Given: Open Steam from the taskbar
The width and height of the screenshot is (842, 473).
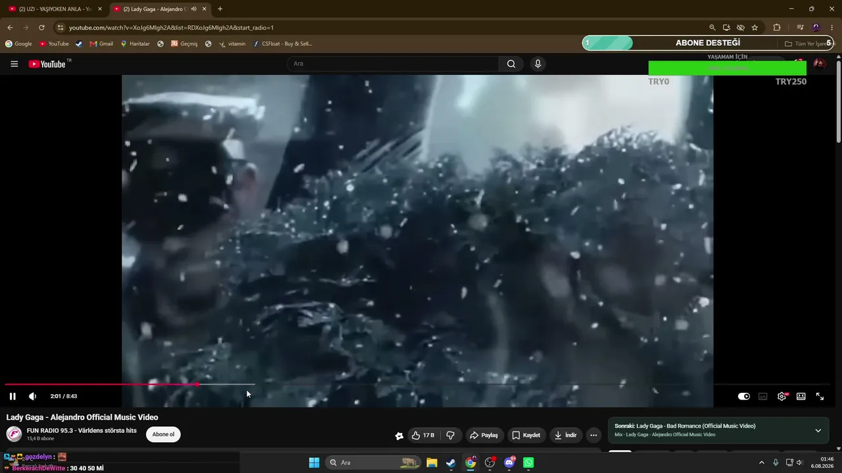Looking at the screenshot, I should coord(451,462).
